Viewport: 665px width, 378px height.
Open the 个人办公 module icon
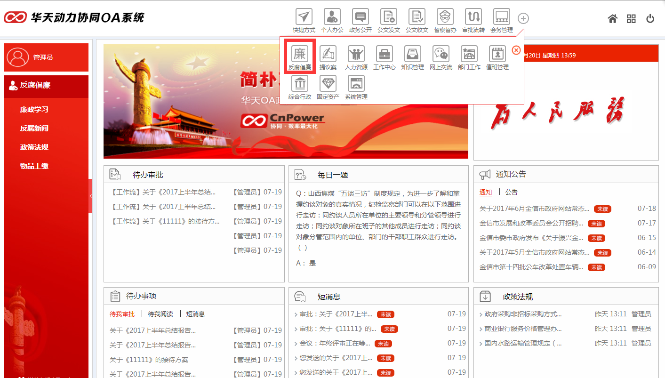click(x=332, y=18)
